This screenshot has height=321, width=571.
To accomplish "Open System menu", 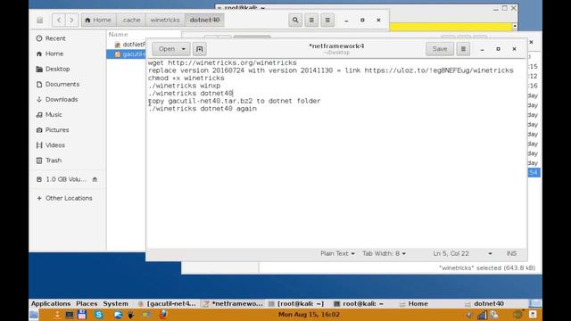I will pyautogui.click(x=115, y=303).
